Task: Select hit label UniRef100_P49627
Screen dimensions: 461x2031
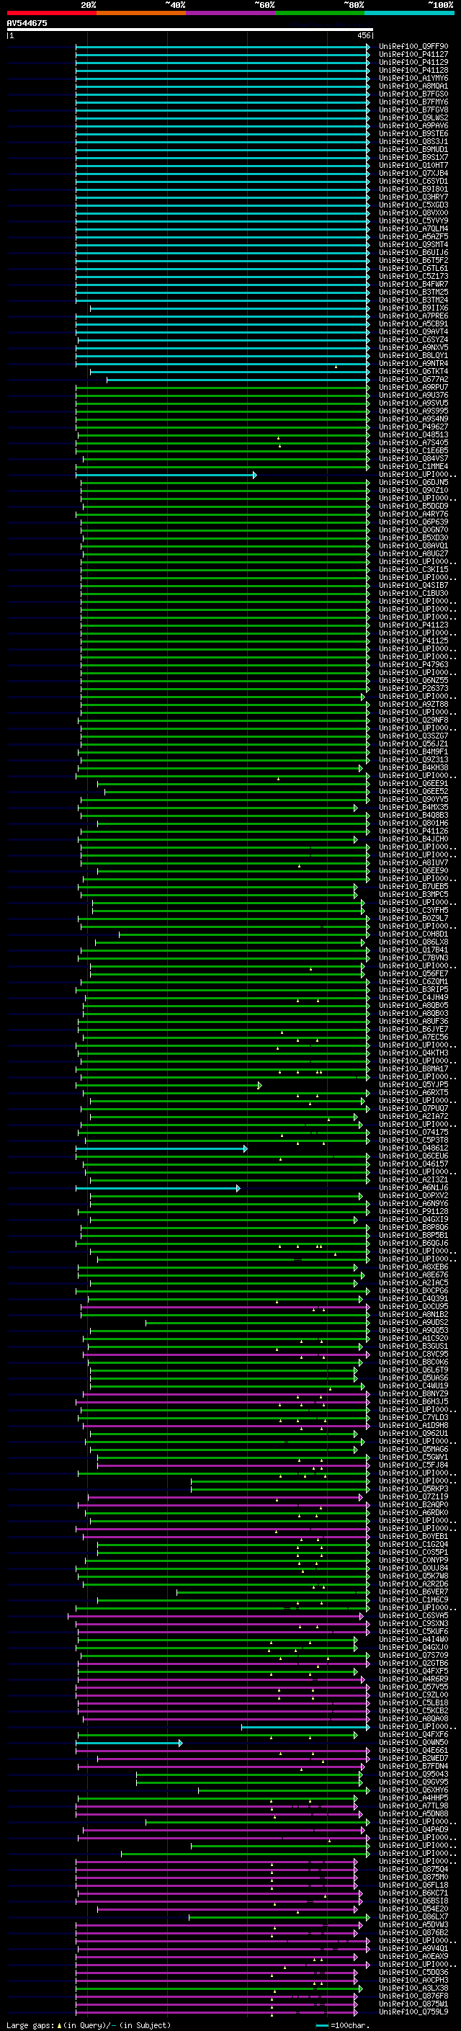Action: pos(413,427)
